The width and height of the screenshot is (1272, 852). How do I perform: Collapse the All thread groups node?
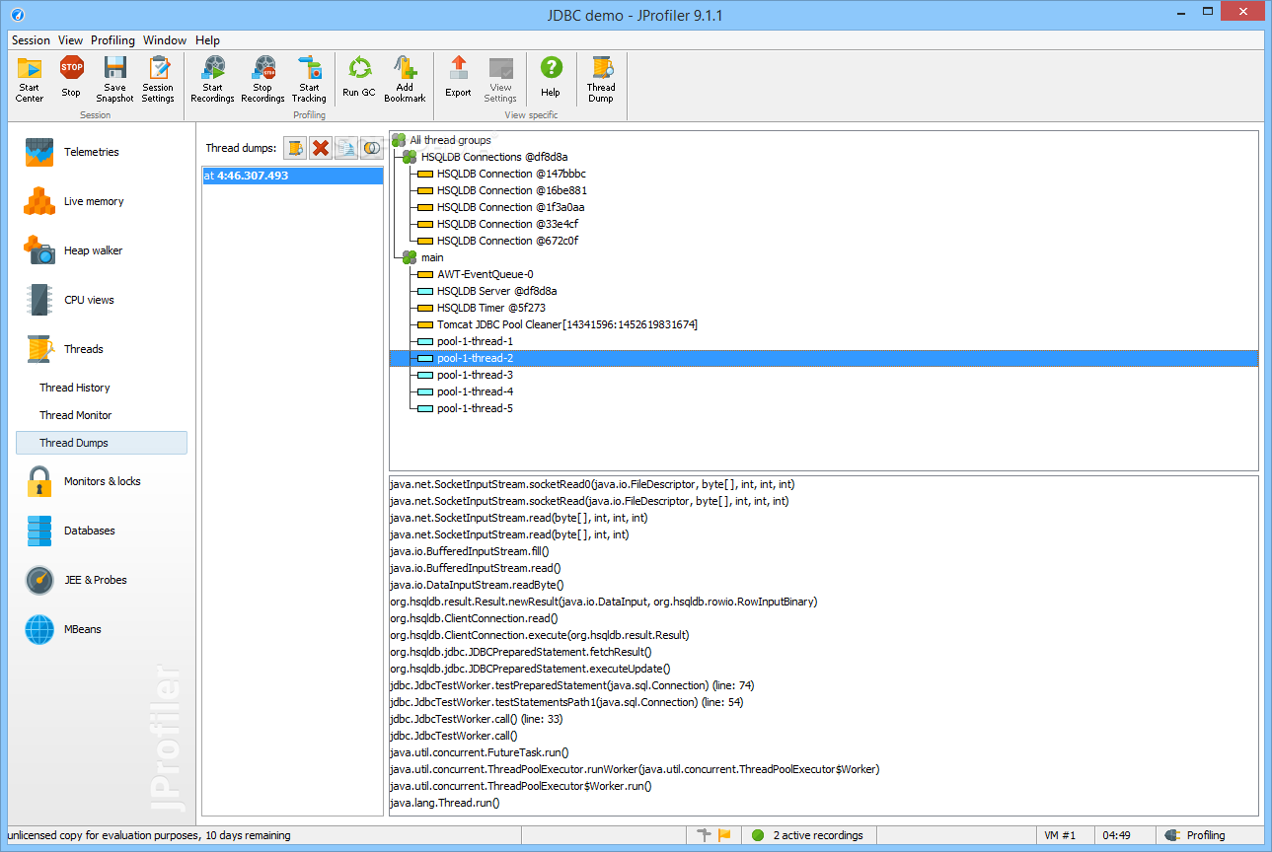[399, 140]
